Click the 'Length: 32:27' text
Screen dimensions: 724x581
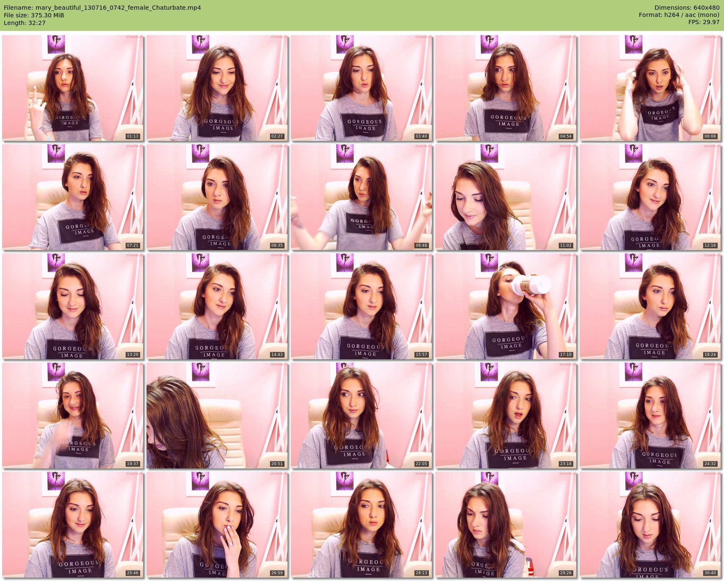[25, 23]
